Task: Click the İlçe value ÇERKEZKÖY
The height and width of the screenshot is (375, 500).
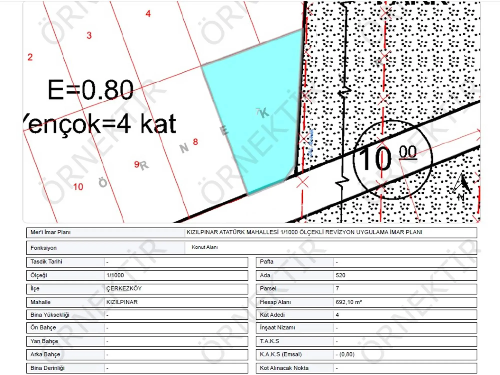Action: pos(124,288)
